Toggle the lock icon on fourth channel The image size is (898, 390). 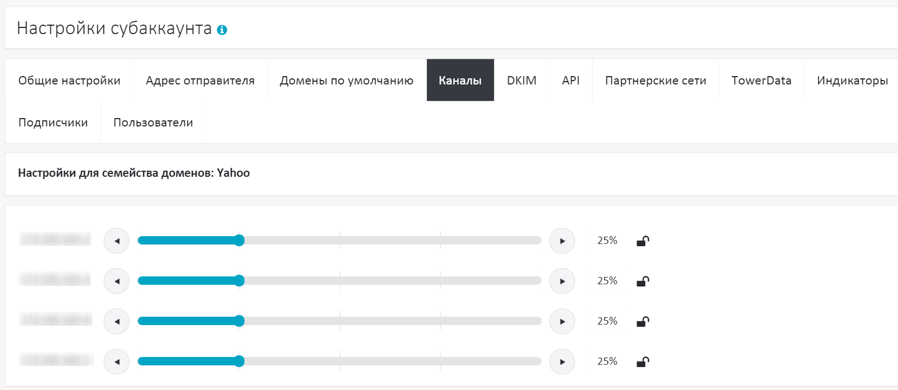tap(643, 362)
